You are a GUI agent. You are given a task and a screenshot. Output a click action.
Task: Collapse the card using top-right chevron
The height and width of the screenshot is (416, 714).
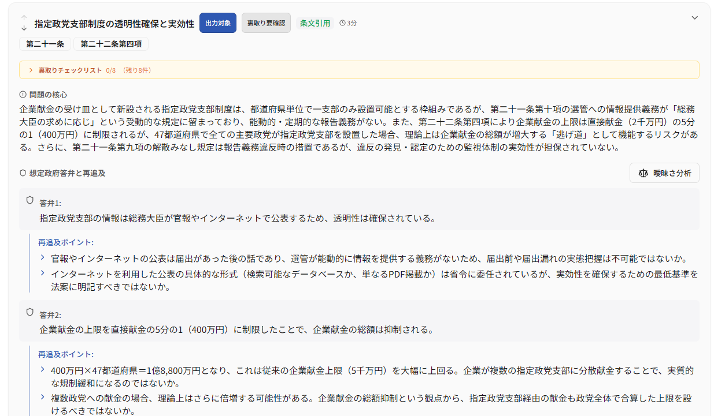695,18
